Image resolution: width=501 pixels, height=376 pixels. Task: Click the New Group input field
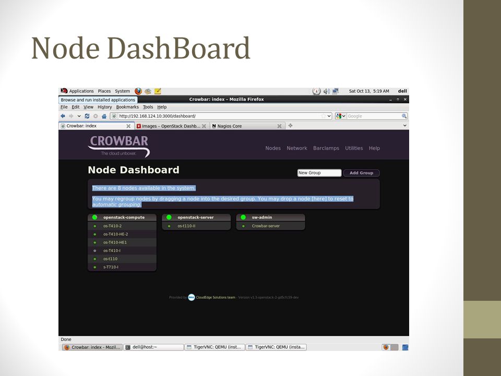point(319,173)
